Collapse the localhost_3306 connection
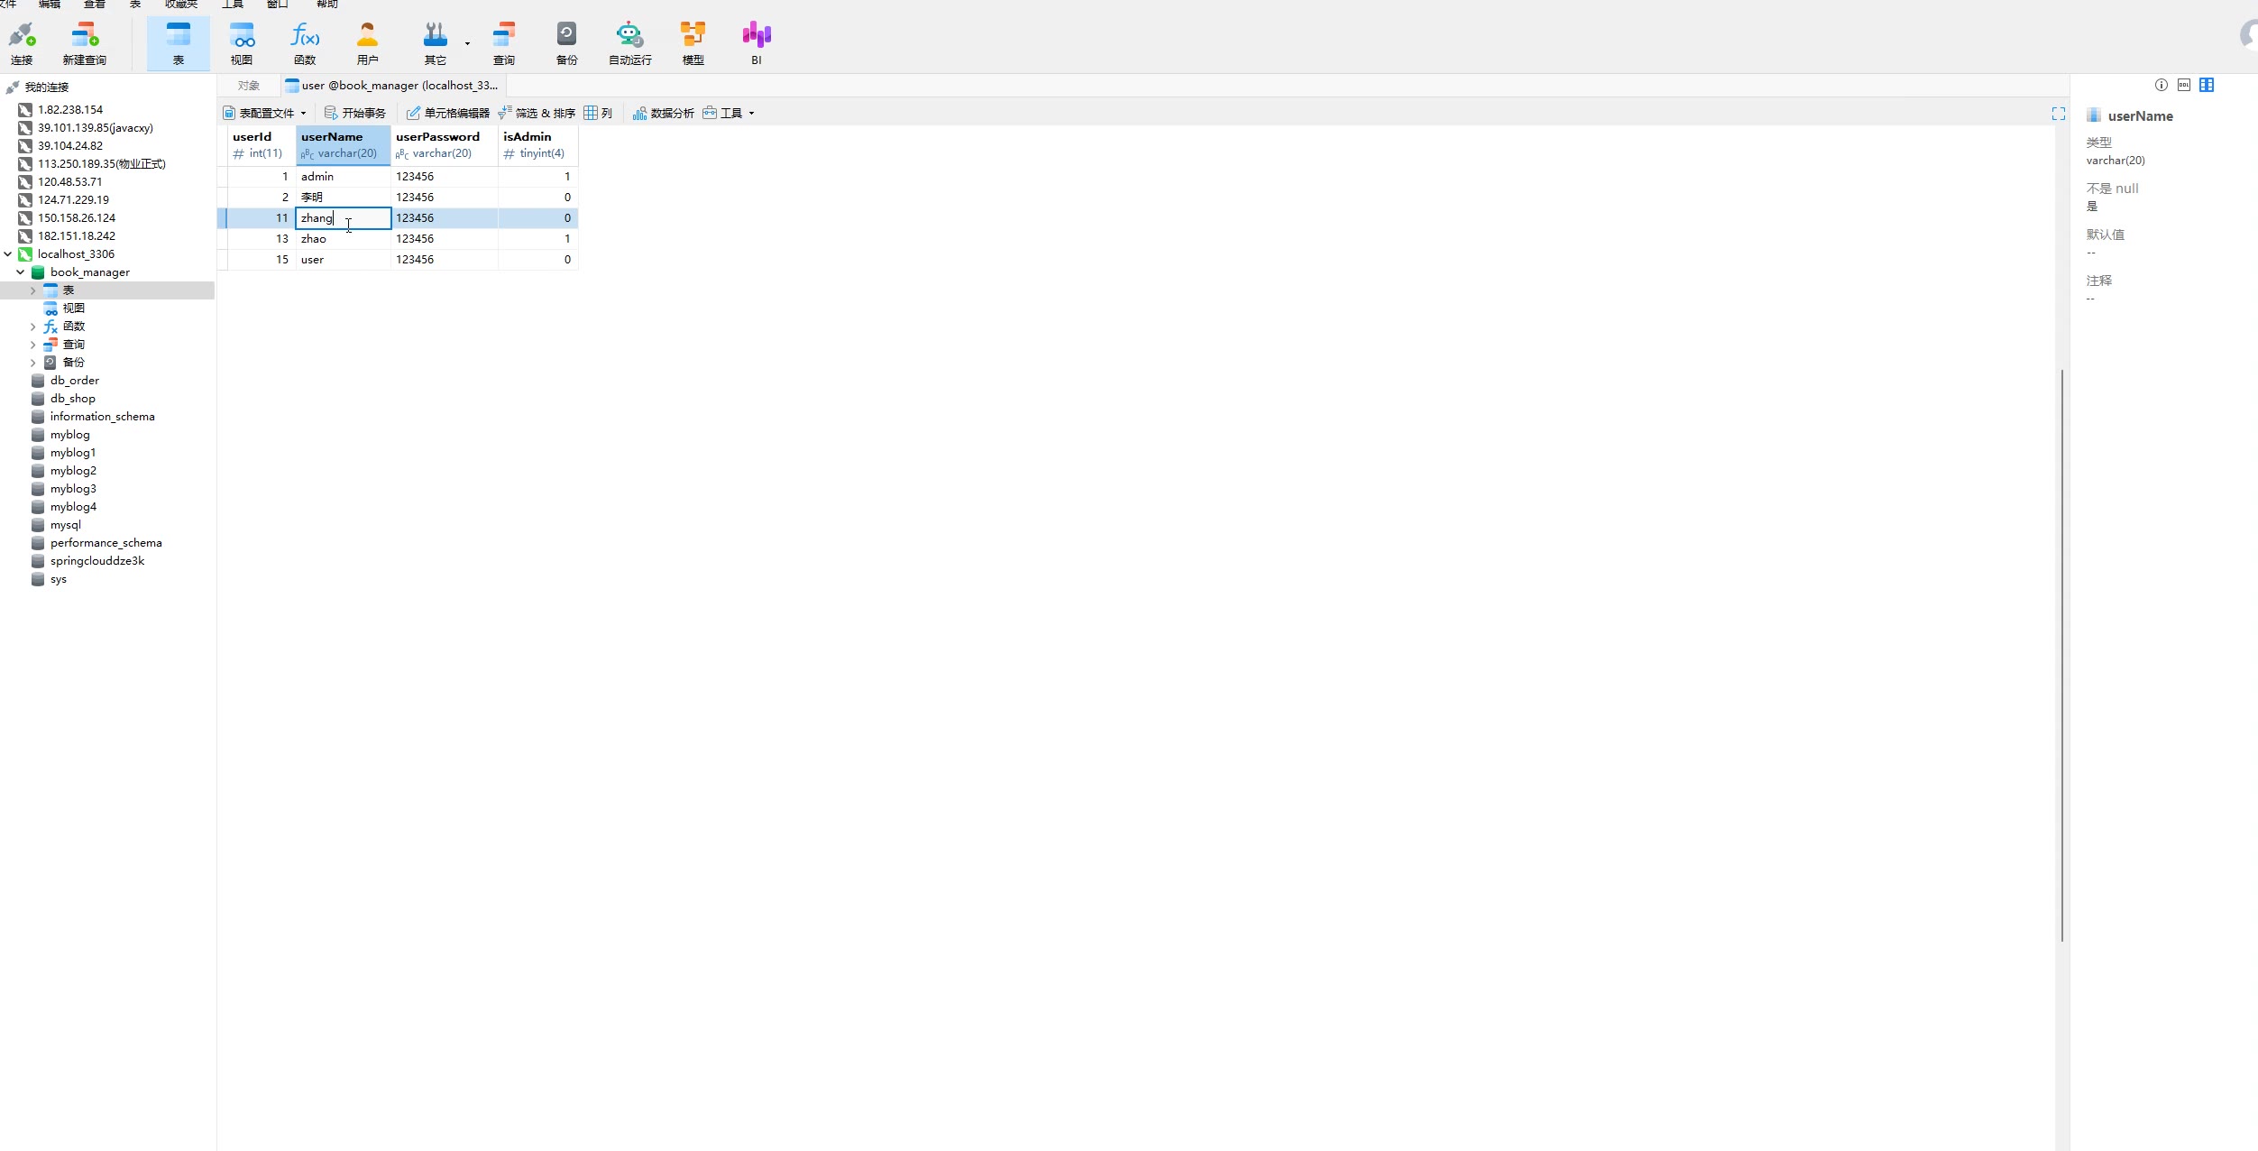 click(x=8, y=254)
